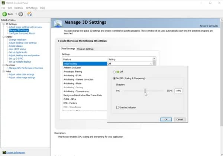Select Adjust desktop size and position
Viewport: 223px width, 156px height.
pos(24,56)
